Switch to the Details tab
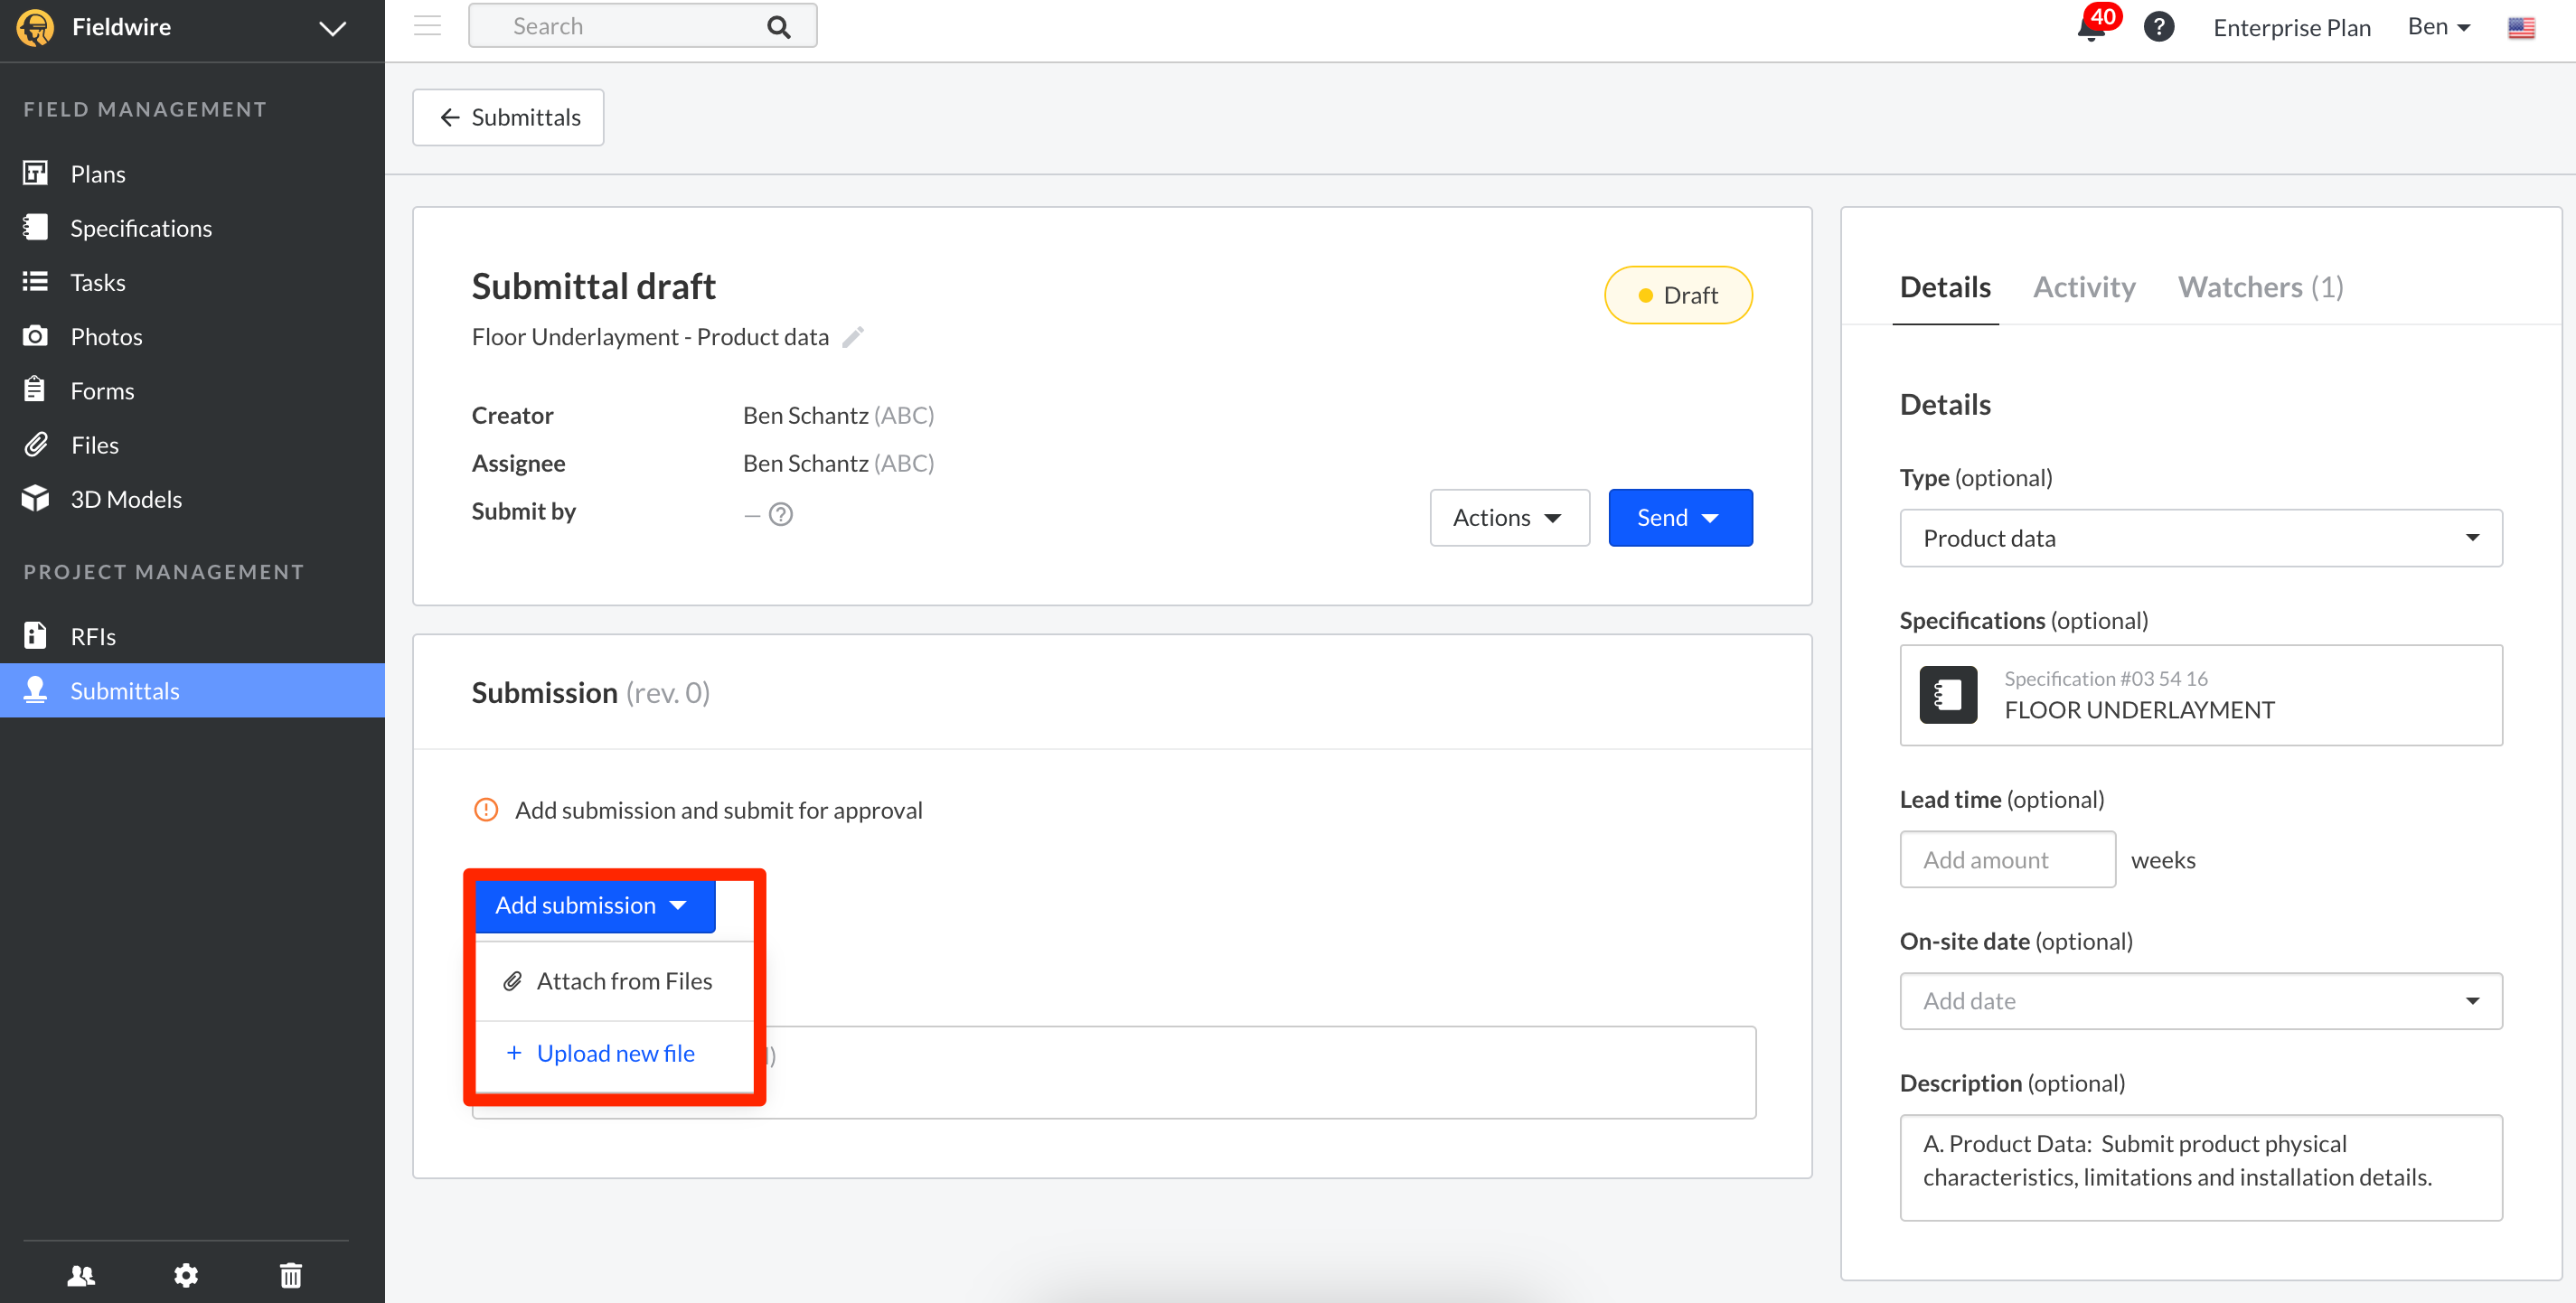Image resolution: width=2576 pixels, height=1303 pixels. coord(1945,288)
